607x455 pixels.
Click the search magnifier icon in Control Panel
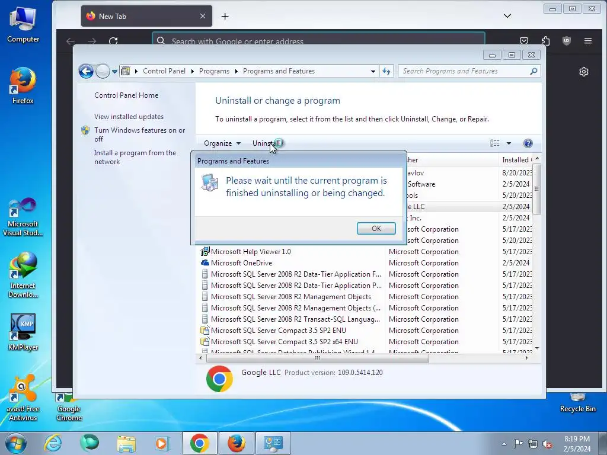(534, 71)
